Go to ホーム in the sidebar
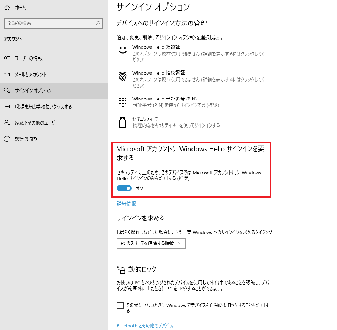This screenshot has width=337, height=330. coord(54,8)
